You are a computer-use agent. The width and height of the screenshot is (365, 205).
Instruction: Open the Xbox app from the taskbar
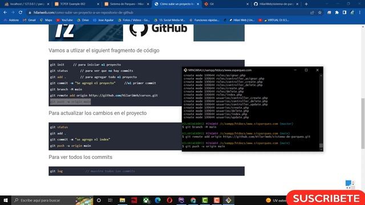pos(146,200)
